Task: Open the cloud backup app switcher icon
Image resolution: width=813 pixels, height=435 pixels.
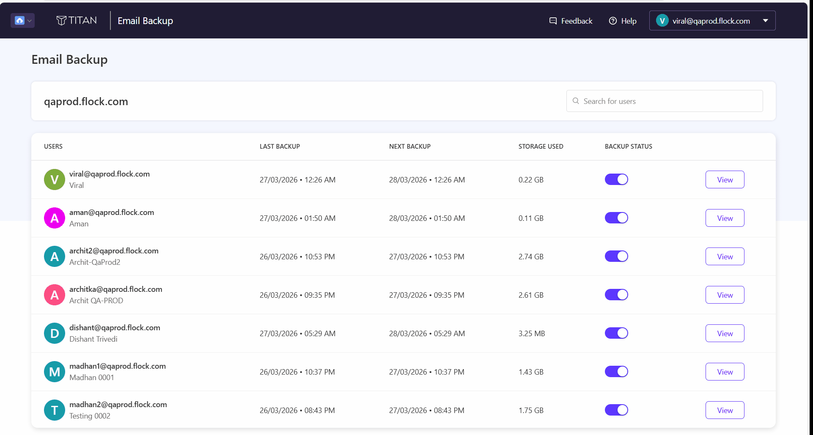Action: click(x=19, y=20)
